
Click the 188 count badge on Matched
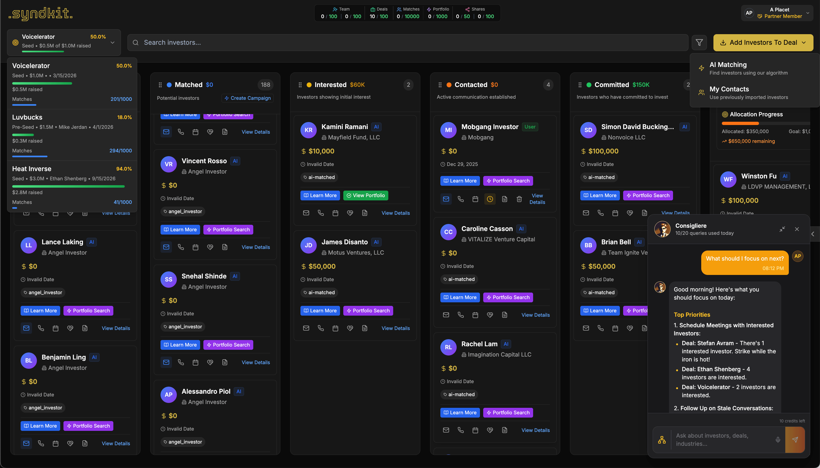(265, 85)
